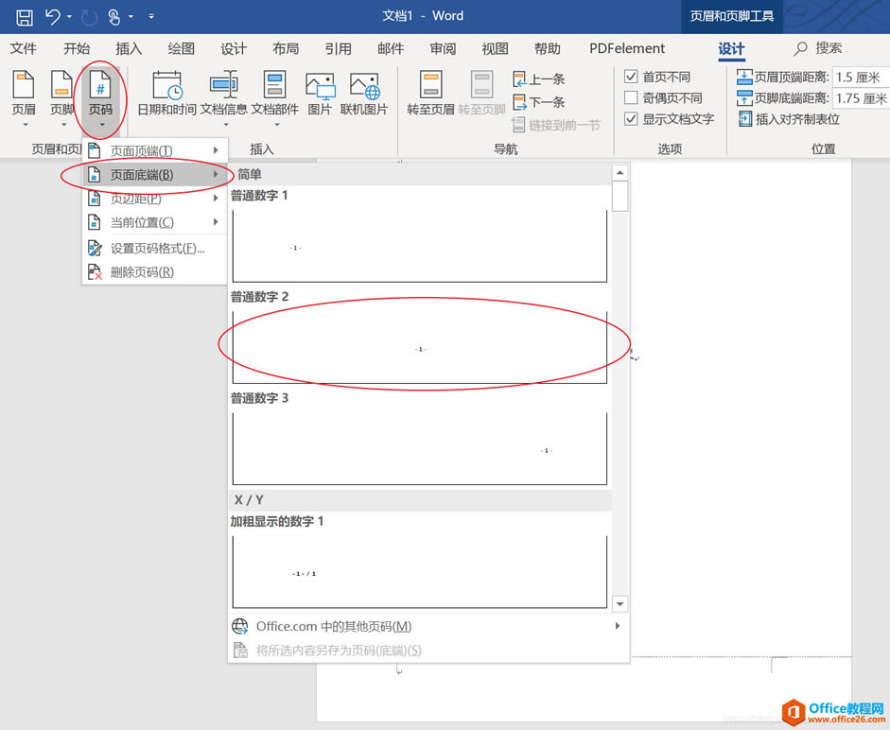Viewport: 890px width, 730px height.
Task: Switch to the 视图 tab
Action: (x=495, y=49)
